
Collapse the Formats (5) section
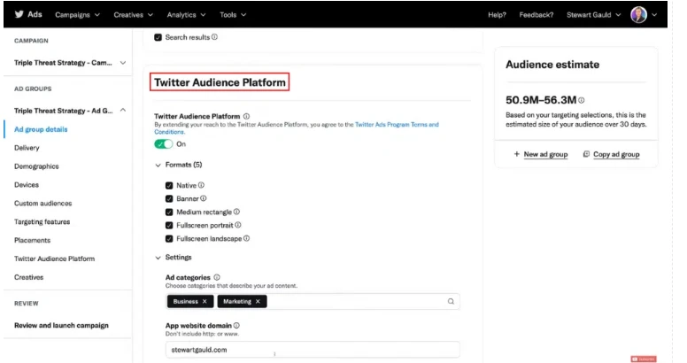(158, 166)
